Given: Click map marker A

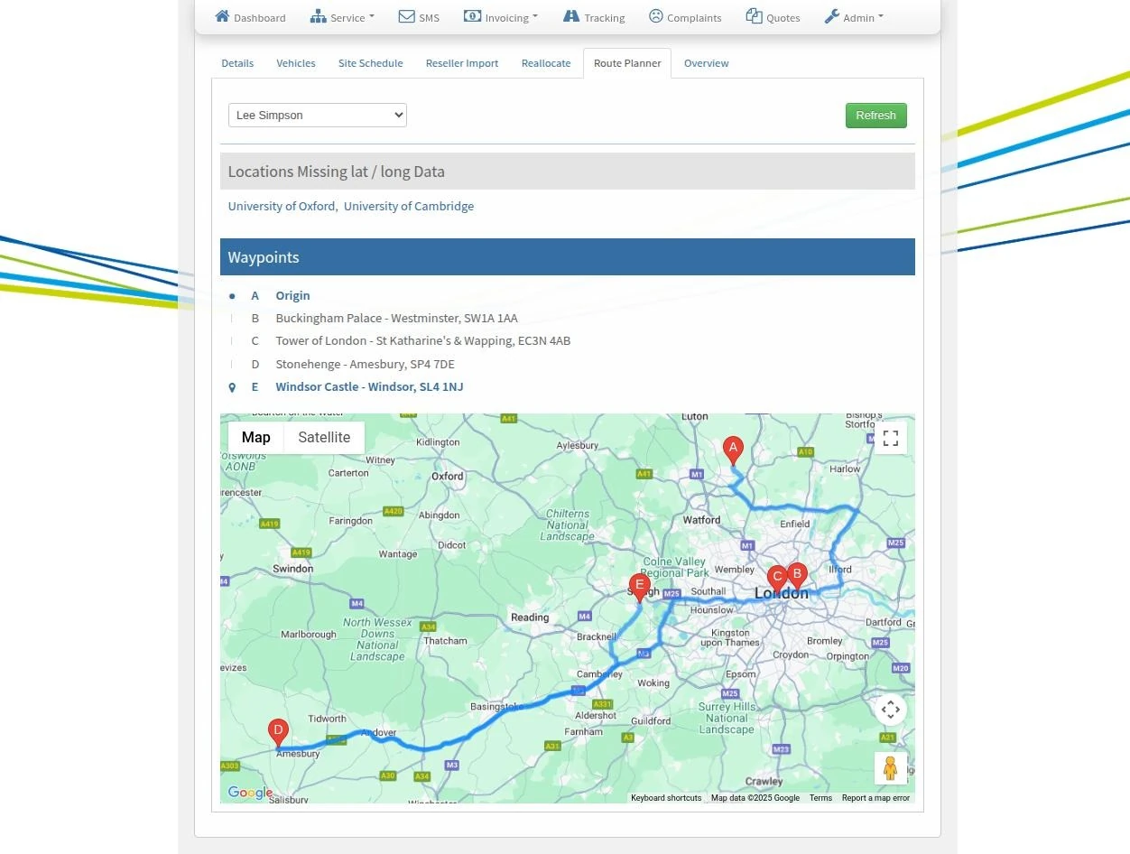Looking at the screenshot, I should tap(734, 450).
